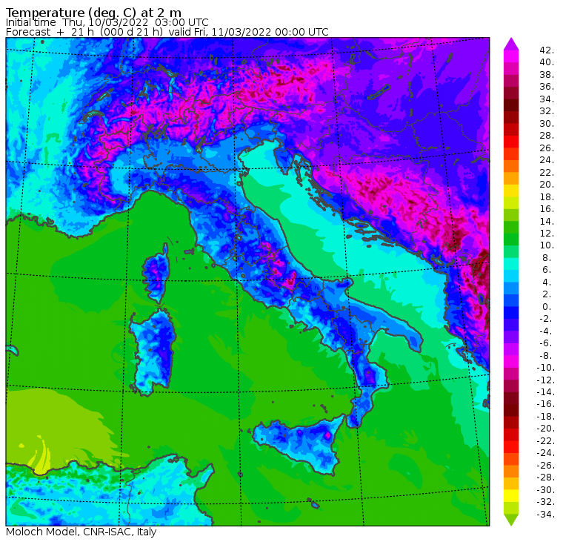Click the legend value '-34.'
The height and width of the screenshot is (542, 563).
point(546,515)
